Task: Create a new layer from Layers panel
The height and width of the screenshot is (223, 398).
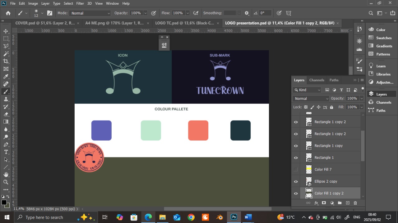Action: [x=348, y=203]
